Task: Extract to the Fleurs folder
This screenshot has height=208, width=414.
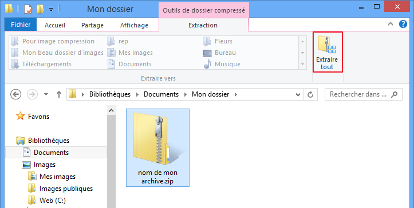Action: point(218,41)
